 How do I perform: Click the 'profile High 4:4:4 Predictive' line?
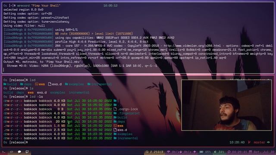(x=102, y=42)
